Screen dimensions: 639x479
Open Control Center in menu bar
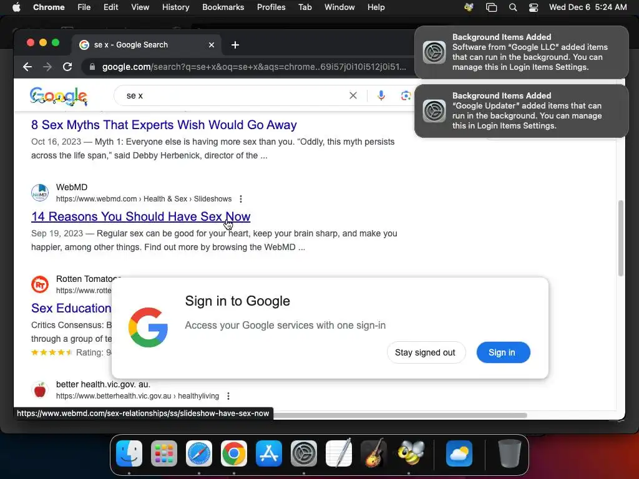pos(534,7)
